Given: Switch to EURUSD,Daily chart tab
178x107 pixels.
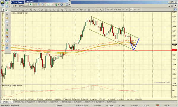Looking at the screenshot, I should (x=19, y=102).
